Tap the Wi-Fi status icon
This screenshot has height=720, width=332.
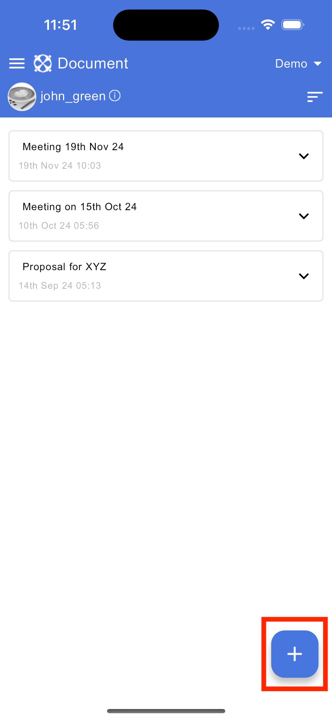point(268,25)
